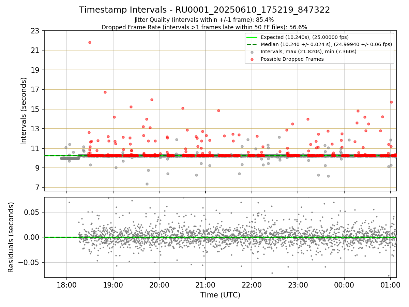Viewport: 409px width, 307px height.
Task: Click the y-axis tick label 7
Action: 37,188
